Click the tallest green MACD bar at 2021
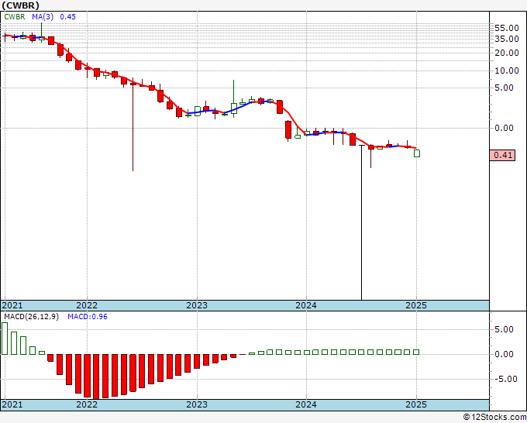Viewport: 527px width, 423px height. click(x=5, y=339)
